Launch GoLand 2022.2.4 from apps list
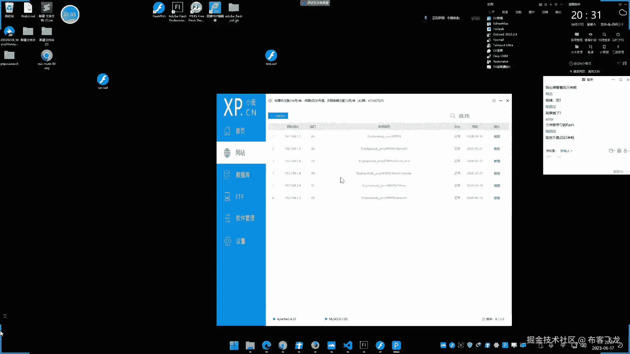 505,34
